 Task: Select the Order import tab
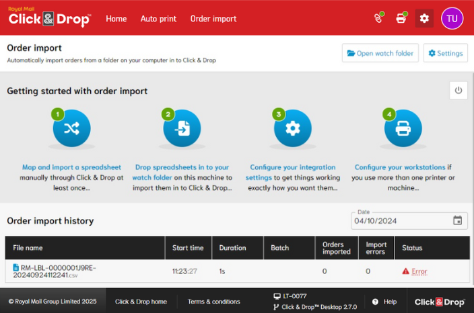(213, 19)
